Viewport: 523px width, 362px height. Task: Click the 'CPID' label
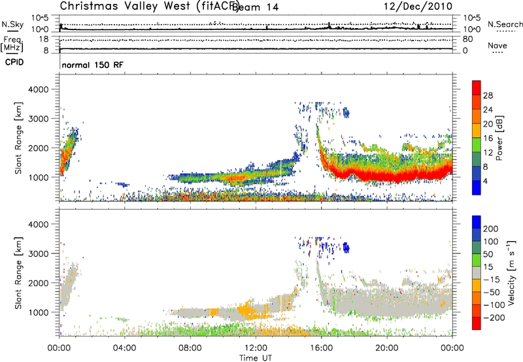tap(14, 62)
